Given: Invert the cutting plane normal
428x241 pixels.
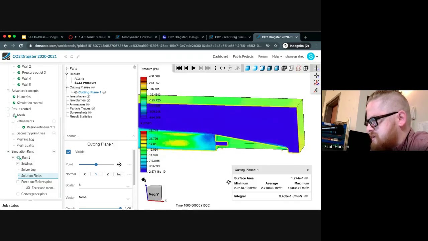Looking at the screenshot, I should pyautogui.click(x=119, y=174).
